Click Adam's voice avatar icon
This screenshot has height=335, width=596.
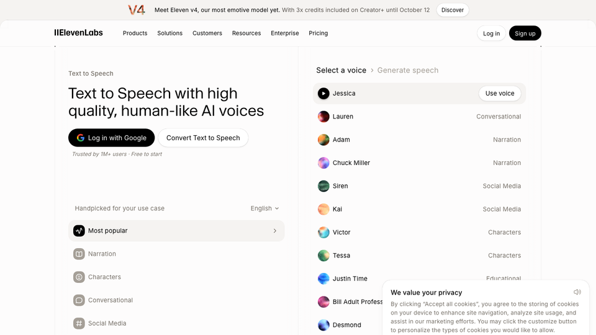323,140
